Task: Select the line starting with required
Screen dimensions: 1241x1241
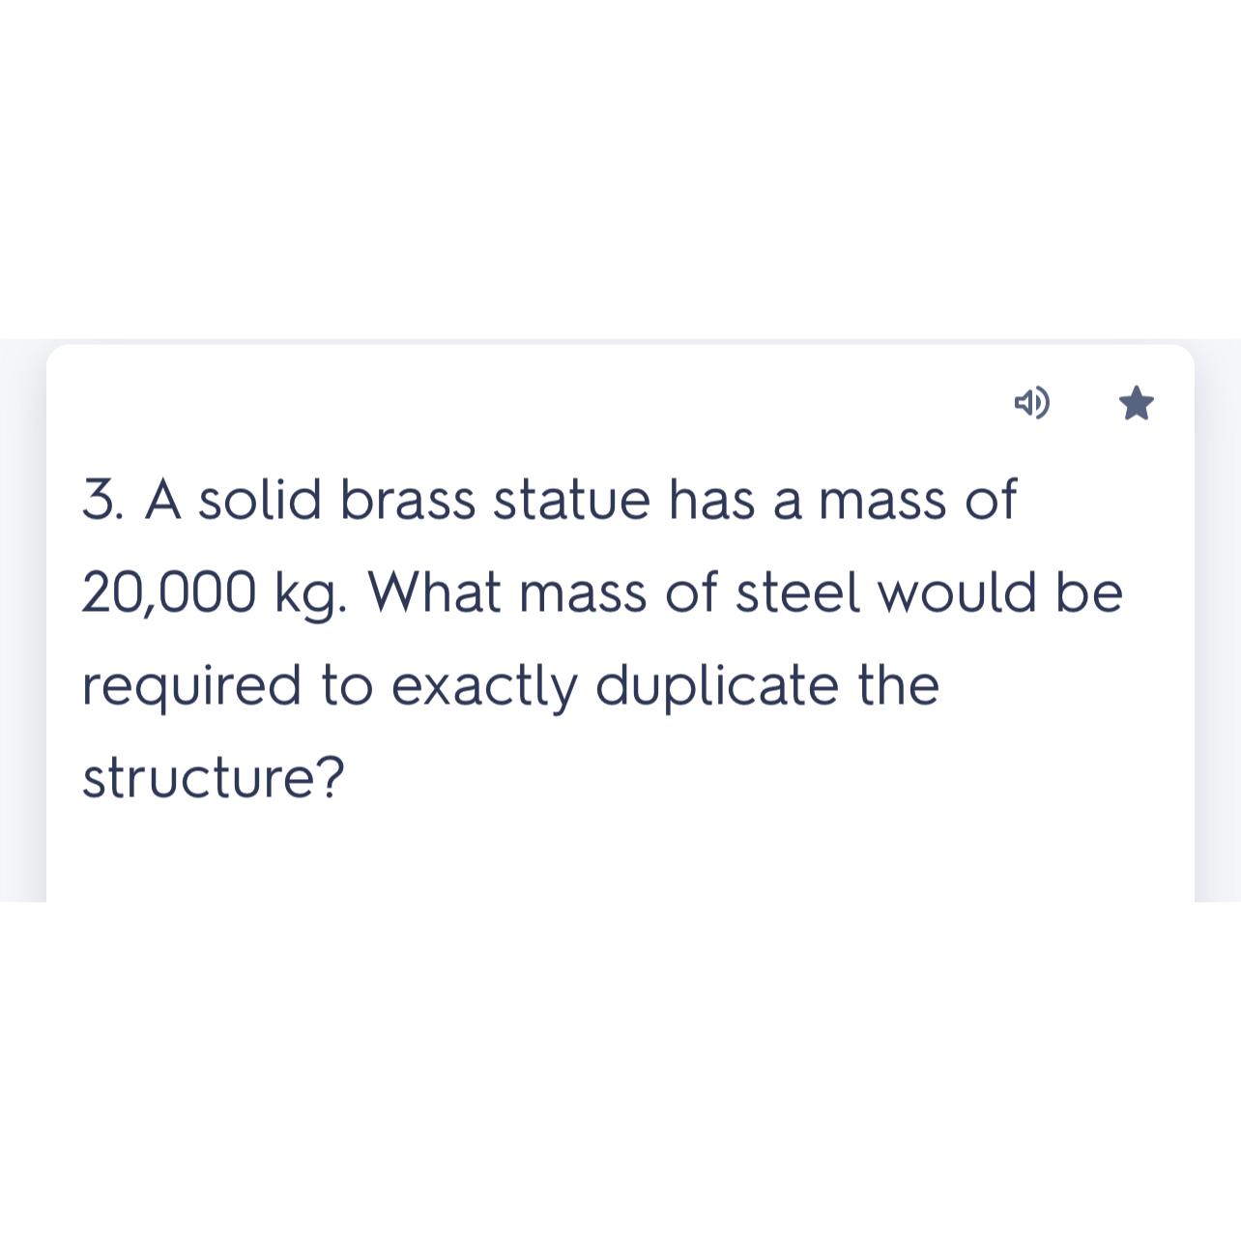Action: (x=512, y=683)
